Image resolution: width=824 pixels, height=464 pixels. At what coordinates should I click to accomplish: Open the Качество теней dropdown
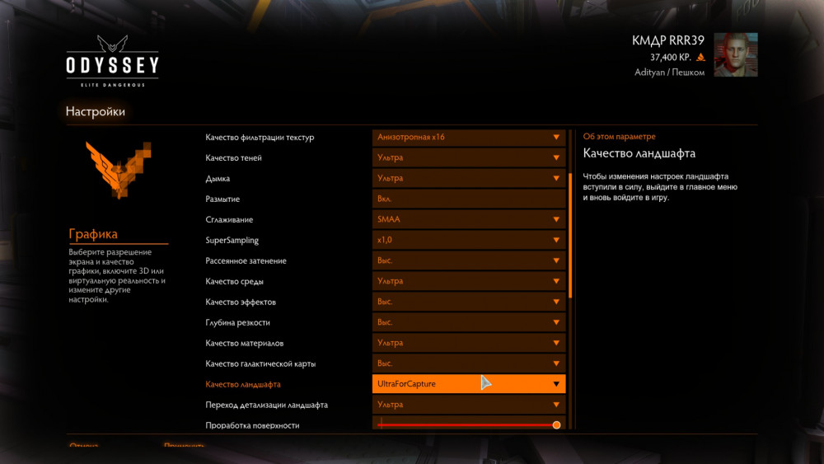(469, 157)
